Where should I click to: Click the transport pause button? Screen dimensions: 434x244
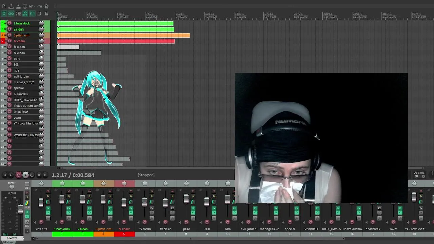pos(45,175)
